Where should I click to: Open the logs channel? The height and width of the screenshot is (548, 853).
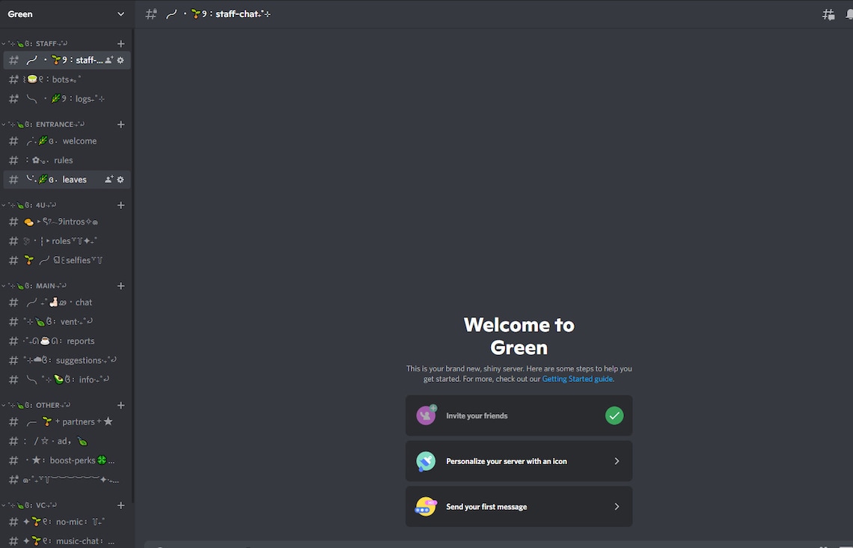(67, 99)
